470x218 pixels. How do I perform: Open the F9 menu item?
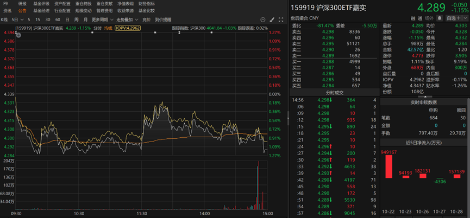pyautogui.click(x=5, y=4)
